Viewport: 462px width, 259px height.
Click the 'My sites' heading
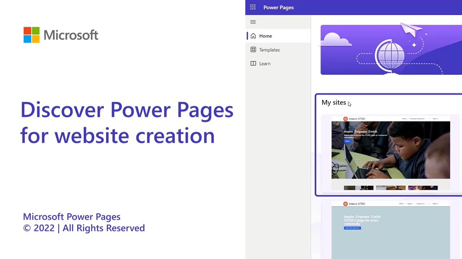334,103
